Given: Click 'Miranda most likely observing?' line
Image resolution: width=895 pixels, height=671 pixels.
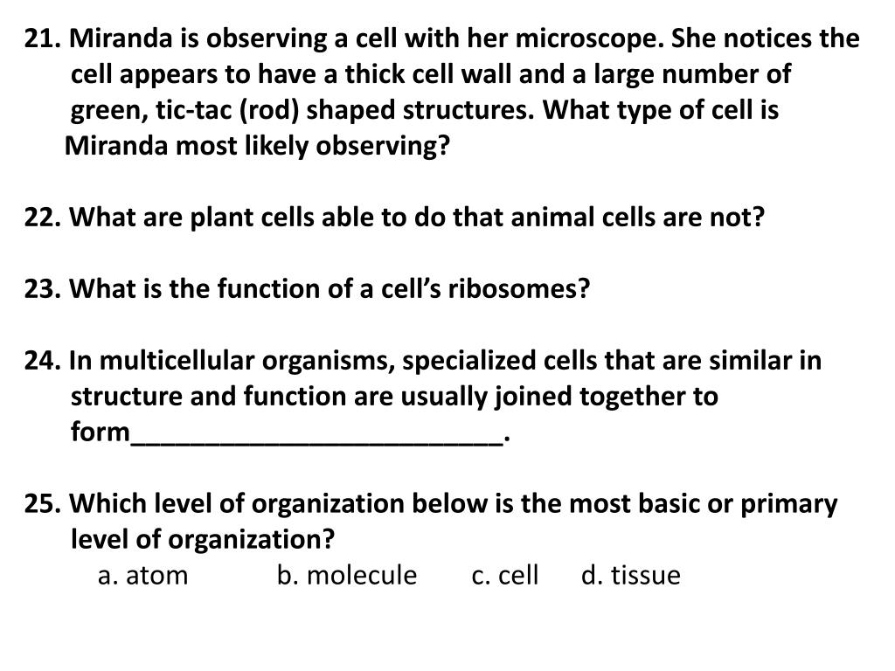Looking at the screenshot, I should pyautogui.click(x=258, y=146).
